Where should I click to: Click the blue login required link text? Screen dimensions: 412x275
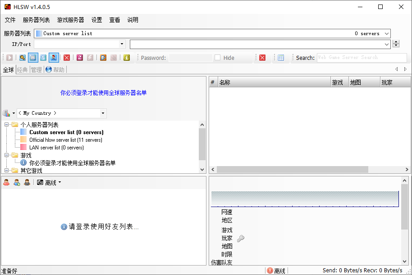pyautogui.click(x=103, y=93)
